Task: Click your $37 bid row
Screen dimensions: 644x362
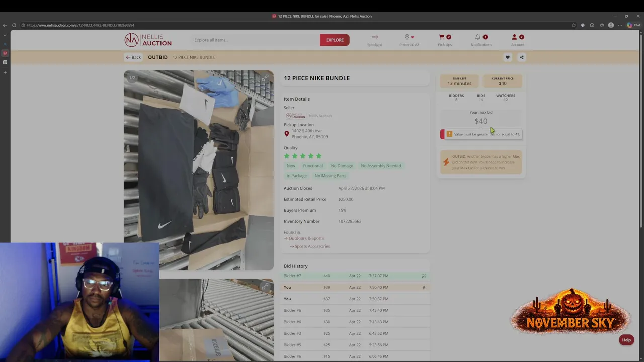Action: [x=355, y=299]
